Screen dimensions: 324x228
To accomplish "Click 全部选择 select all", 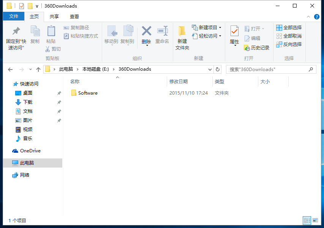I will click(x=289, y=27).
